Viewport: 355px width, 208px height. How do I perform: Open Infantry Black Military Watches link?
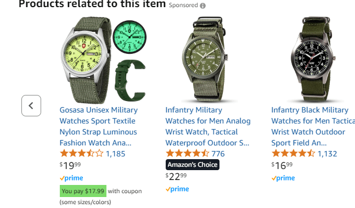click(x=313, y=126)
